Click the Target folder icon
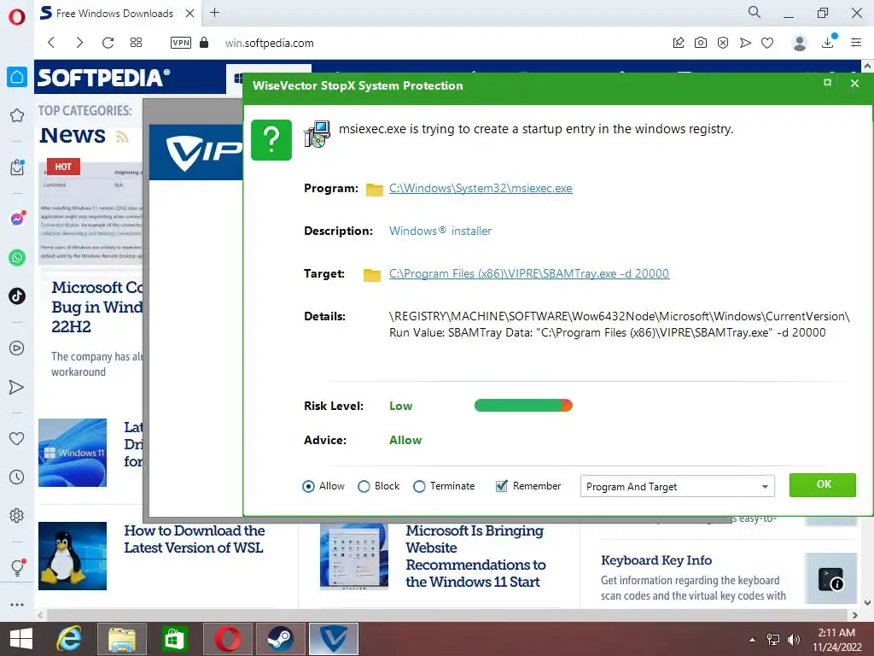 372,275
